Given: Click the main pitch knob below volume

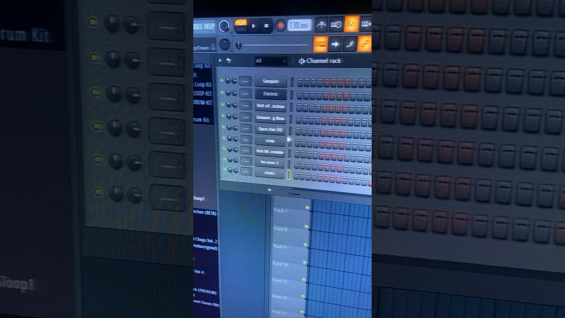Looking at the screenshot, I should coord(225,44).
